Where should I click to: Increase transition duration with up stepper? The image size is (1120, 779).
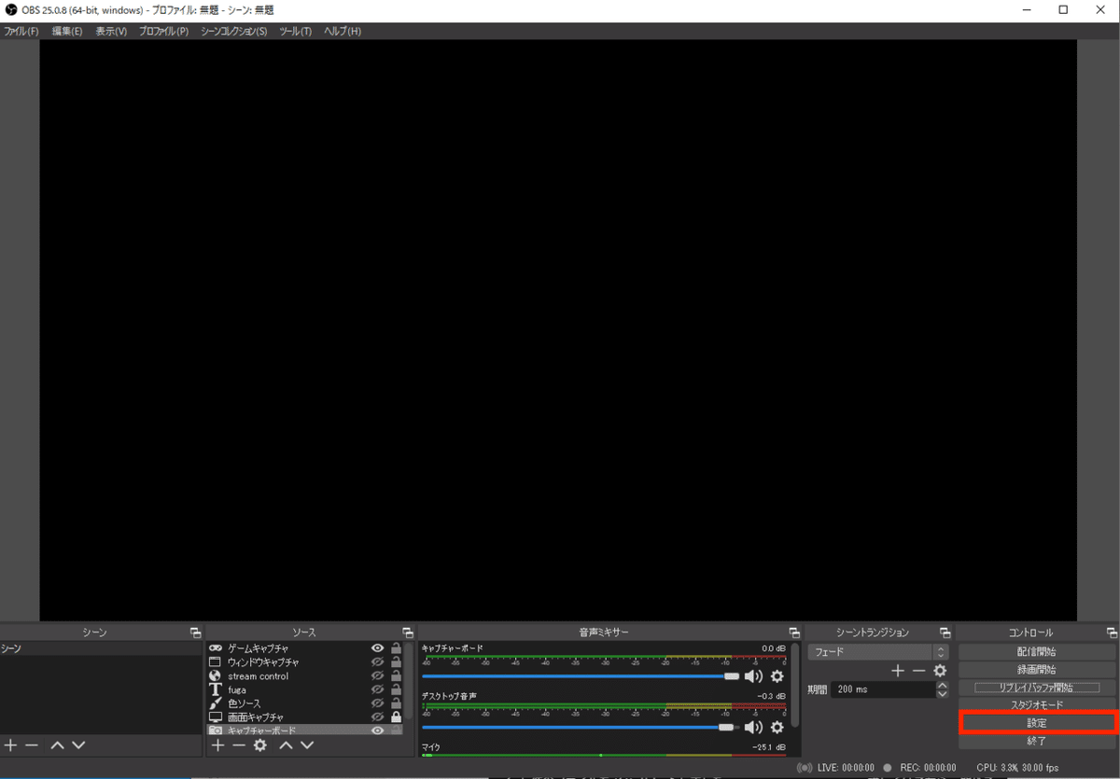point(942,686)
